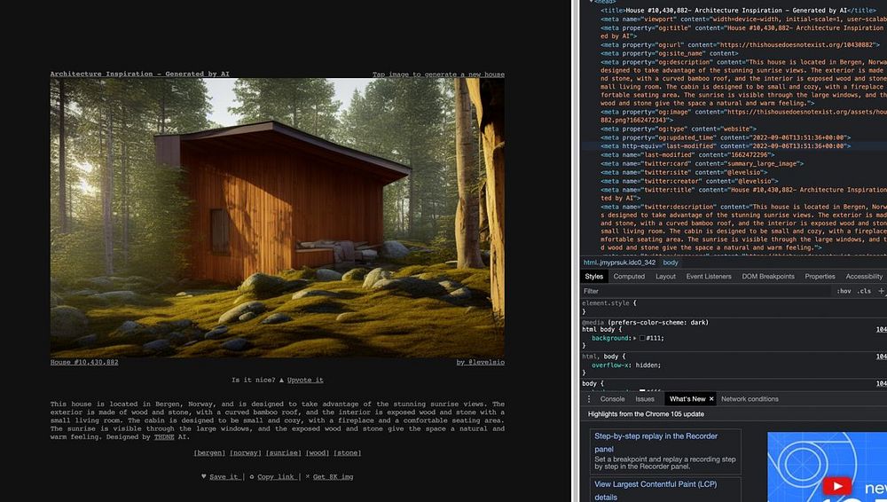
Task: Select the title element line in DOM tree
Action: pyautogui.click(x=739, y=10)
